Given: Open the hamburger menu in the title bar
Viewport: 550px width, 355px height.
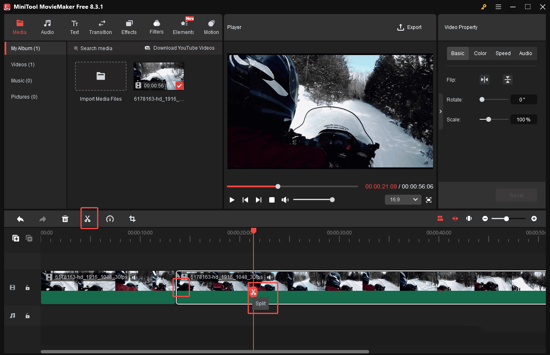Looking at the screenshot, I should [498, 7].
